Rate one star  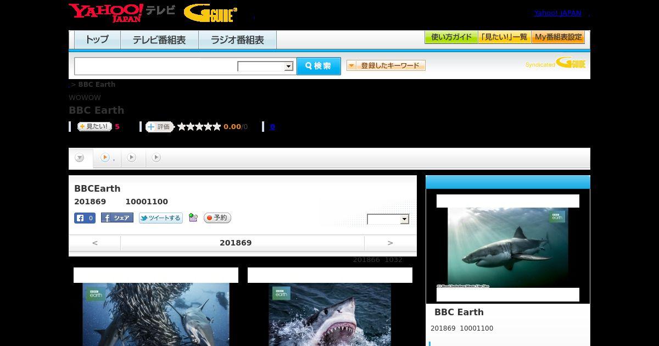pos(182,127)
